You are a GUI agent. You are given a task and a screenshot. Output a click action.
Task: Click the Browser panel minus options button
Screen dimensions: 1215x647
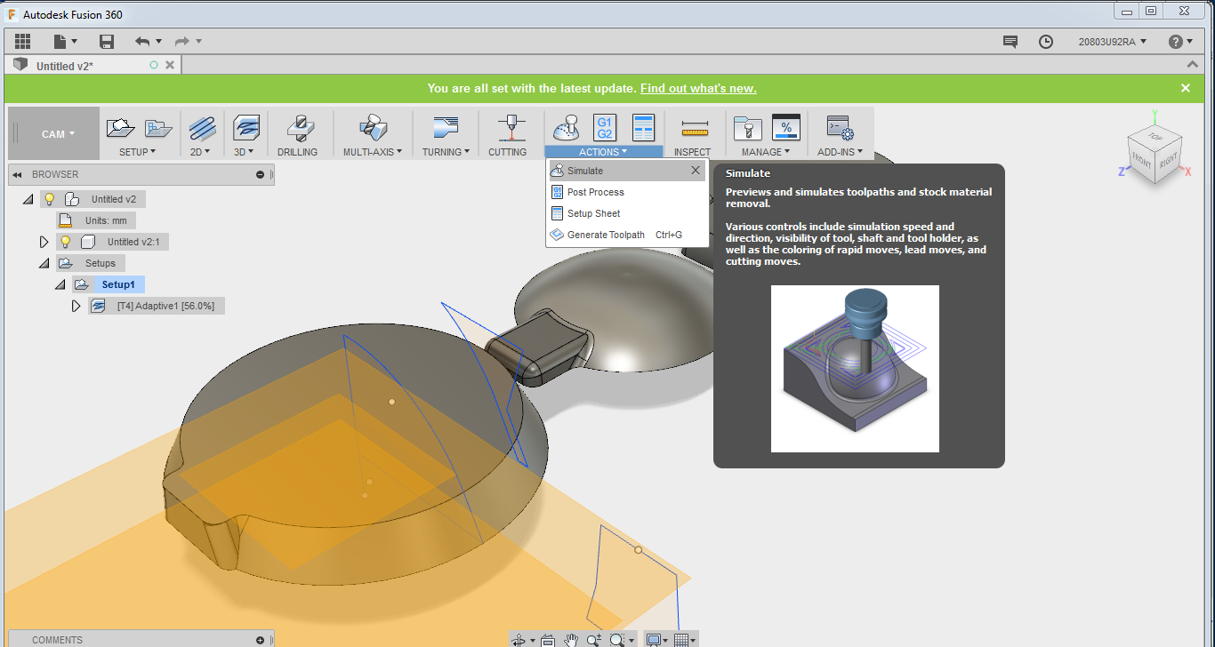point(260,175)
